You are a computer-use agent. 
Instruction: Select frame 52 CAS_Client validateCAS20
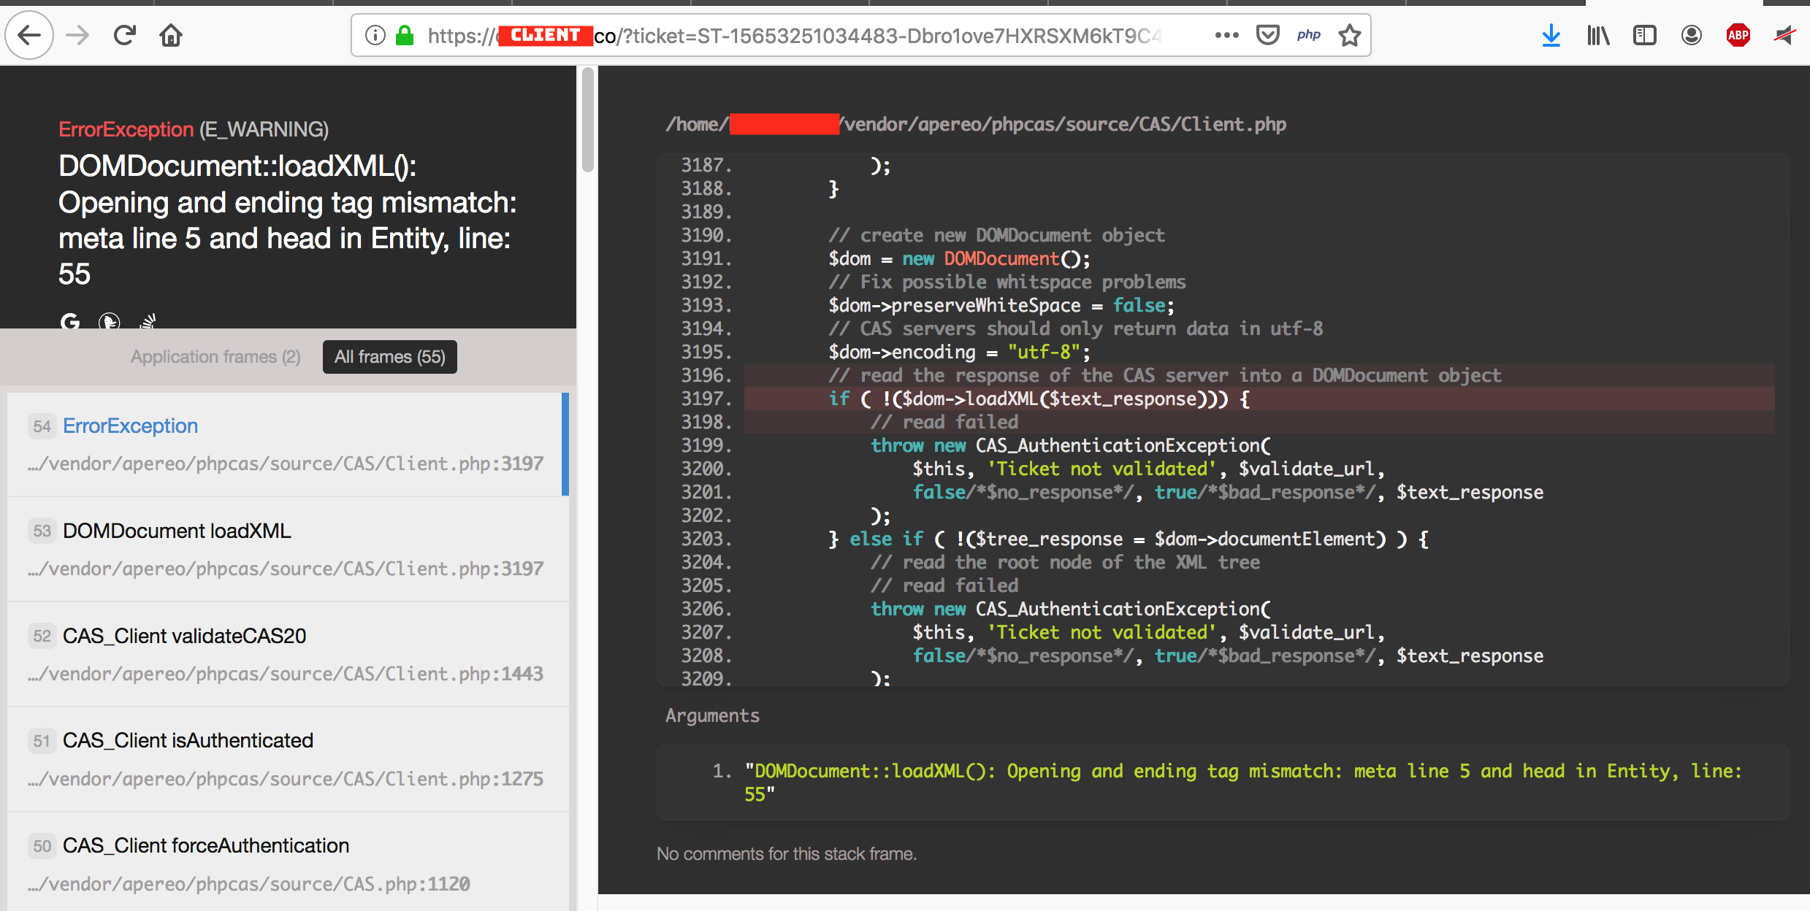[x=288, y=654]
